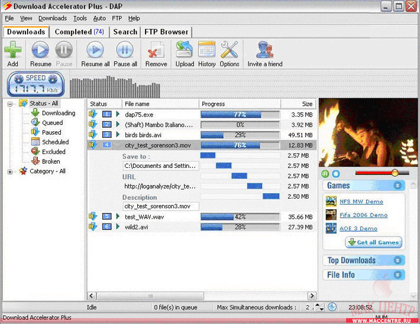
Task: Sort by Status column header
Action: pos(105,104)
